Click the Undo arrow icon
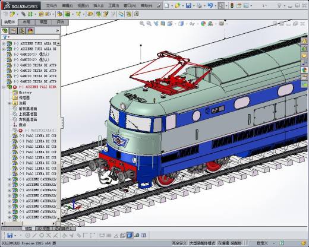309x247 pixels. (210, 5)
